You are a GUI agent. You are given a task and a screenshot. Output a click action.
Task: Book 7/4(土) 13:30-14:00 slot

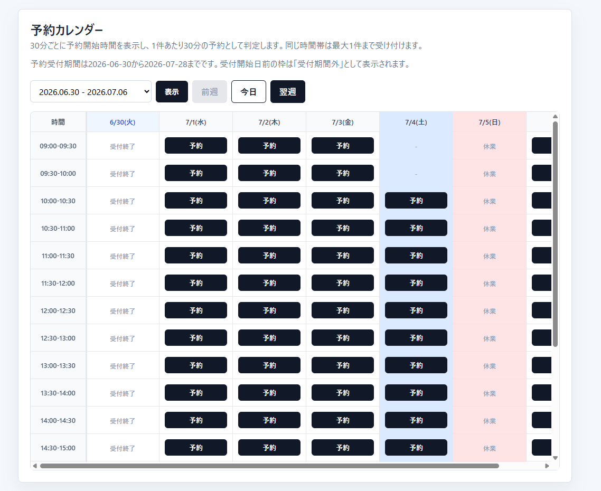click(x=416, y=393)
